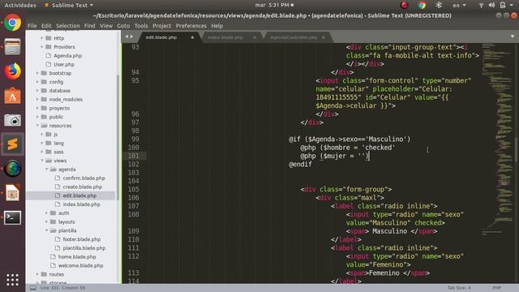This screenshot has height=292, width=519.
Task: Open the en language dropdown in top bar
Action: click(459, 6)
